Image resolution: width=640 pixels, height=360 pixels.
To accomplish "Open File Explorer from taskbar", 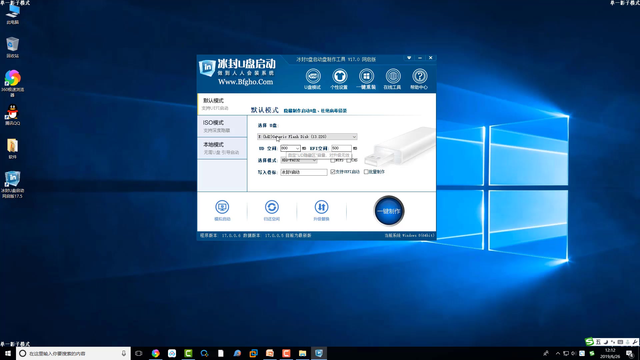I will (303, 353).
